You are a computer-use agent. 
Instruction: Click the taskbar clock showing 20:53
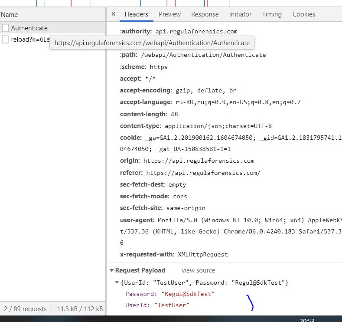[307, 320]
